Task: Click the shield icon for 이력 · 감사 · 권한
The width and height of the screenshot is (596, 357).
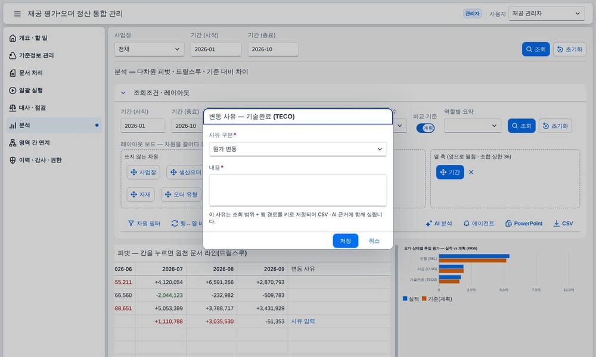Action: [x=13, y=160]
